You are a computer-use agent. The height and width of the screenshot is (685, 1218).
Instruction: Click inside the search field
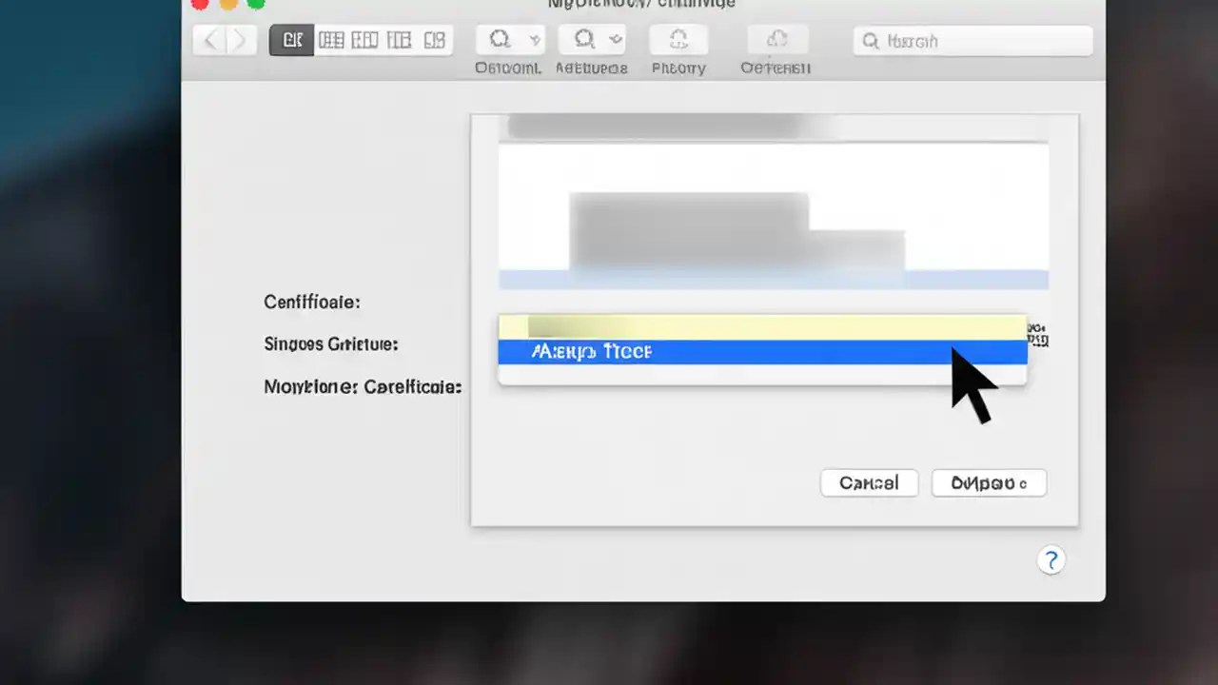pos(972,41)
